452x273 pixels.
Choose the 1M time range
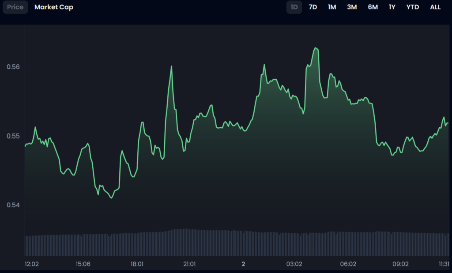(x=332, y=7)
